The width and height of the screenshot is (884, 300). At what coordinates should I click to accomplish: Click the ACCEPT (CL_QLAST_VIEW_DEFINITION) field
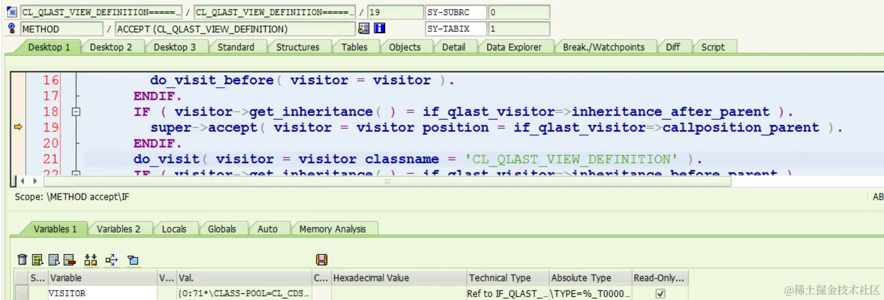[235, 28]
